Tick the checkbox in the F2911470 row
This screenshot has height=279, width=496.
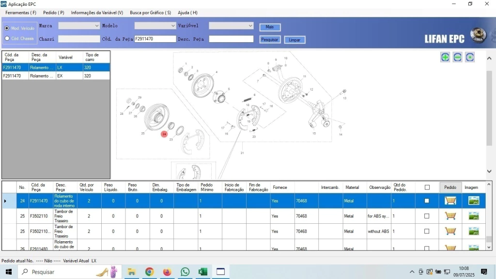pos(427,201)
